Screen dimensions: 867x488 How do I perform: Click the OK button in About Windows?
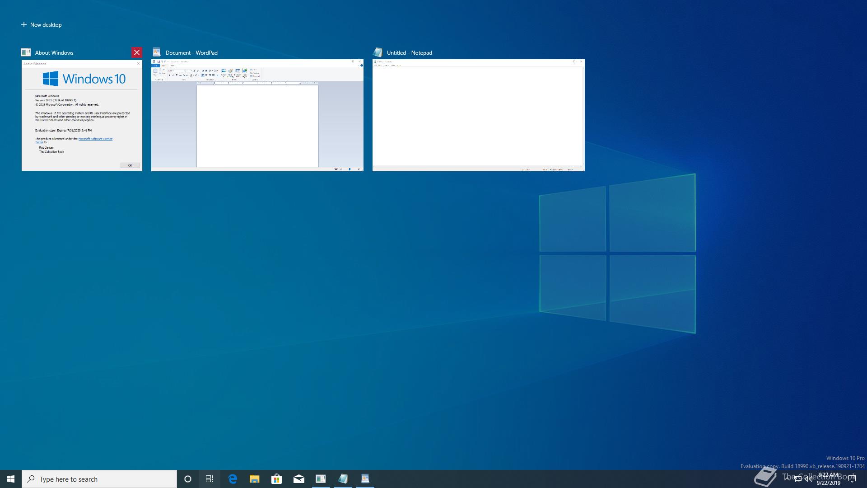130,165
